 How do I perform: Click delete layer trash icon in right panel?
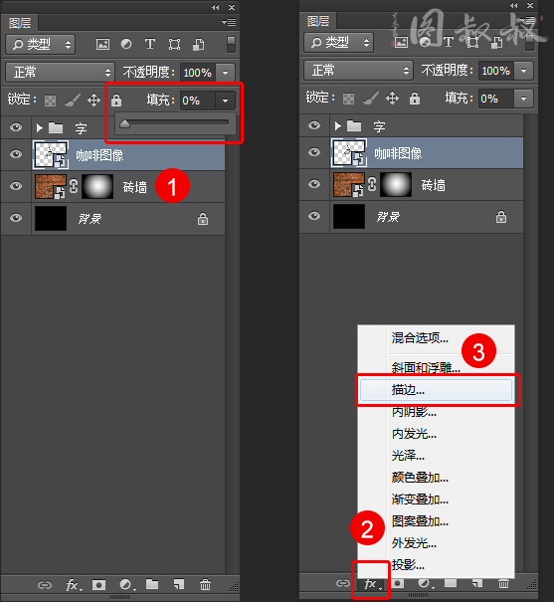503,584
